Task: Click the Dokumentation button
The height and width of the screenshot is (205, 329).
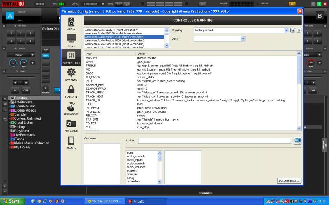Action: (x=289, y=180)
